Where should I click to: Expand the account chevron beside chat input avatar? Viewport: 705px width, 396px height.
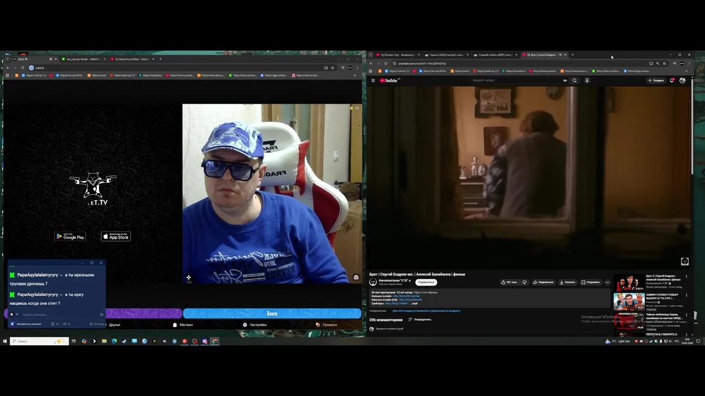click(x=17, y=314)
